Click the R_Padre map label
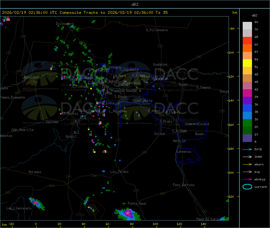The width and height of the screenshot is (270, 228). 172,112
